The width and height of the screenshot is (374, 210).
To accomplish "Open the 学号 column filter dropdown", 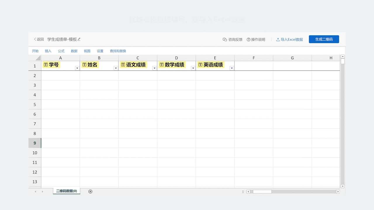I will 77,68.
